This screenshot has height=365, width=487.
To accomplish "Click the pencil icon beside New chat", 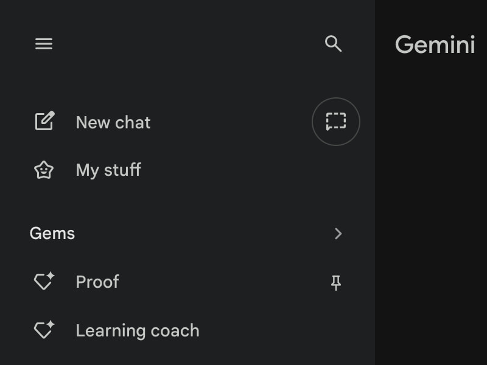I will coord(44,121).
